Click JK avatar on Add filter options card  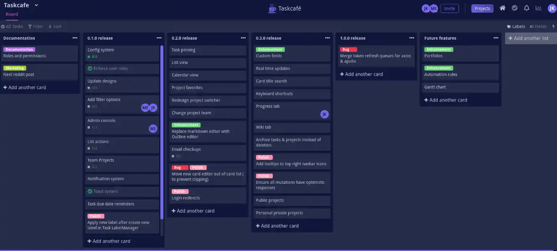[x=153, y=108]
